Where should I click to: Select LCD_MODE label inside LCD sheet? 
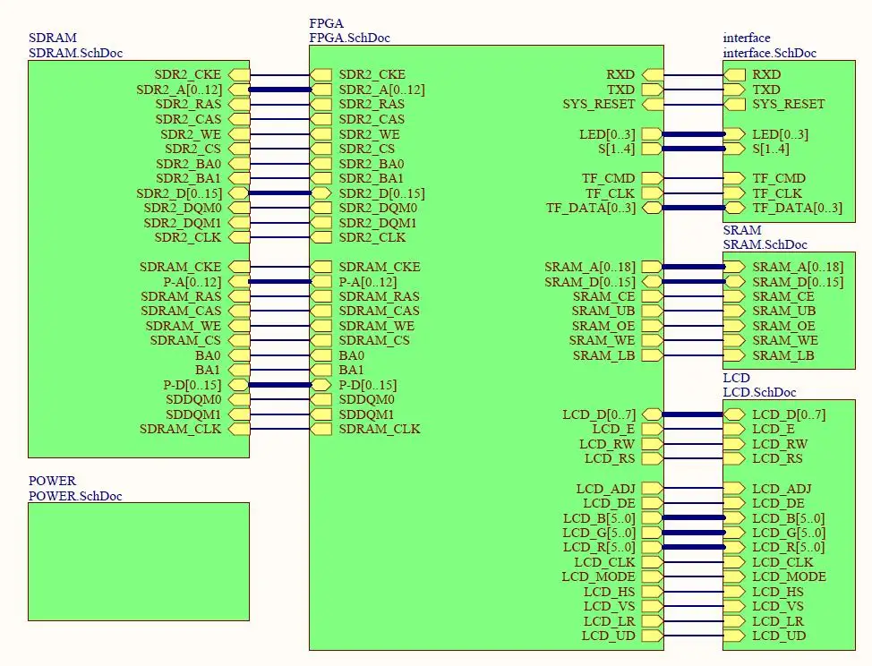(789, 576)
